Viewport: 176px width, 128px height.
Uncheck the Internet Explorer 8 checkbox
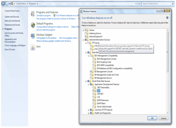[86, 37]
